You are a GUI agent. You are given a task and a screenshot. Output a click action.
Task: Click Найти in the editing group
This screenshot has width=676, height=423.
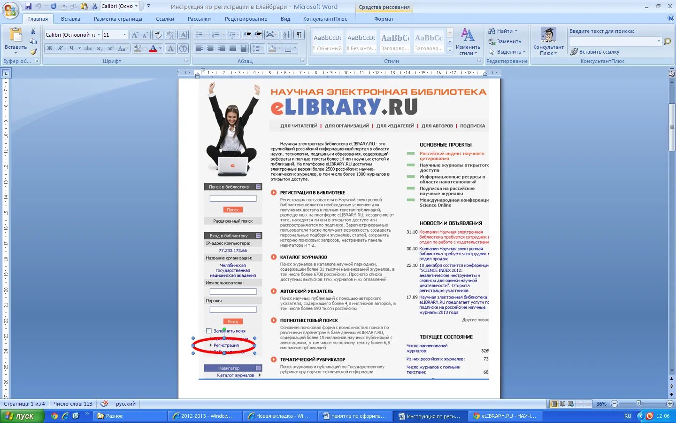503,31
